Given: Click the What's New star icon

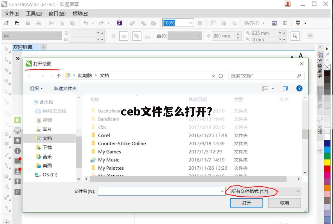Looking at the screenshot, I should [17, 140].
